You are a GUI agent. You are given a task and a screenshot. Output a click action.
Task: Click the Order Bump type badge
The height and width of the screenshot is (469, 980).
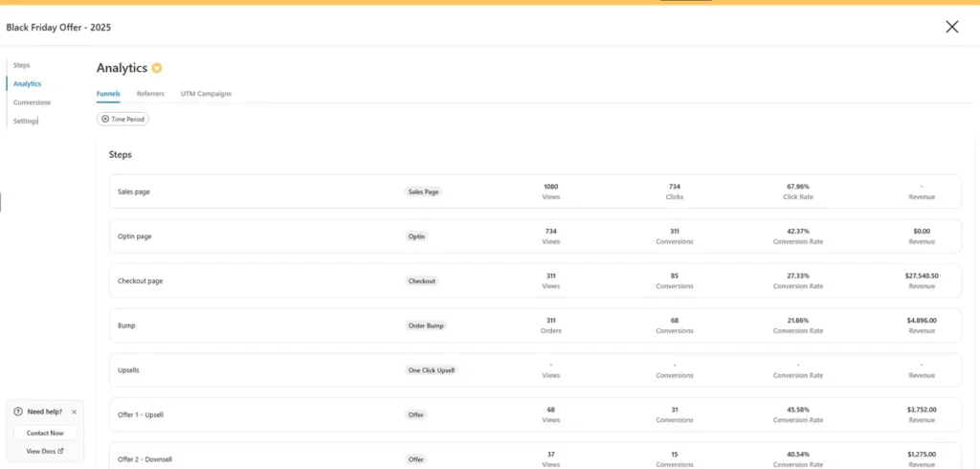[x=426, y=325]
